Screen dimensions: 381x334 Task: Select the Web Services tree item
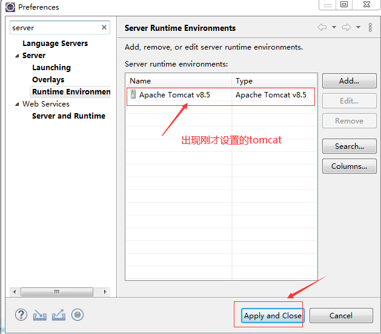46,104
